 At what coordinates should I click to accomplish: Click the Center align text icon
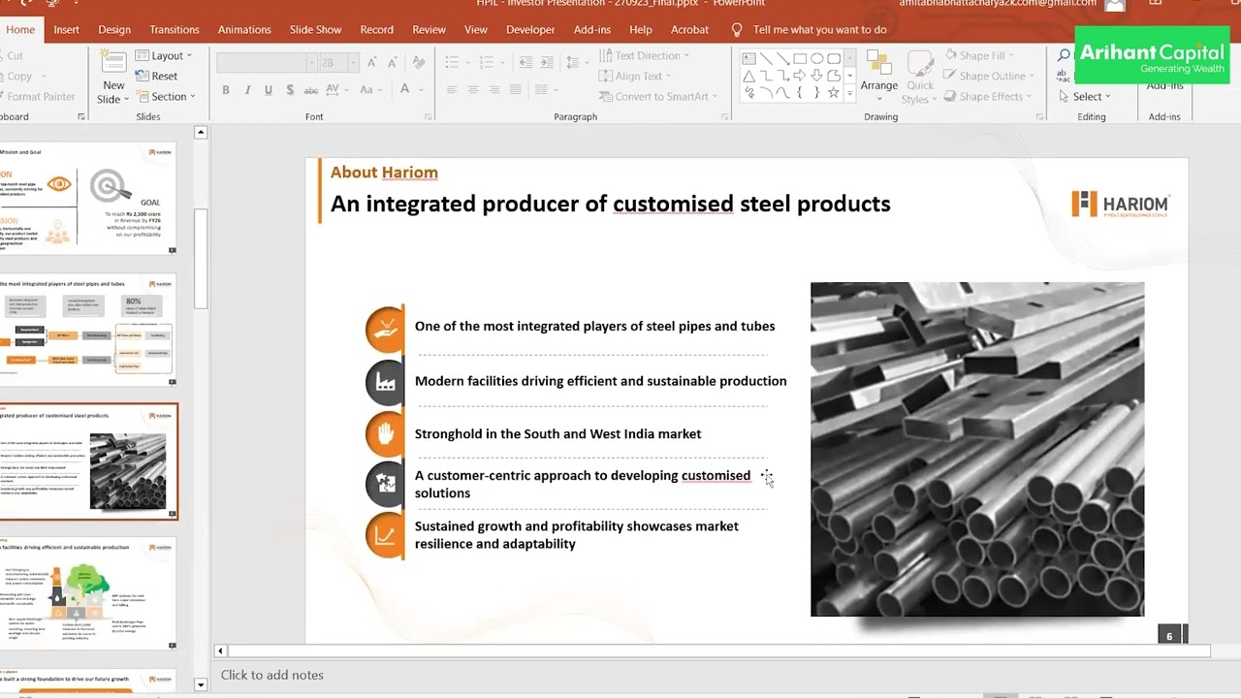[x=473, y=90]
